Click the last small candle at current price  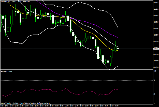point(118,49)
